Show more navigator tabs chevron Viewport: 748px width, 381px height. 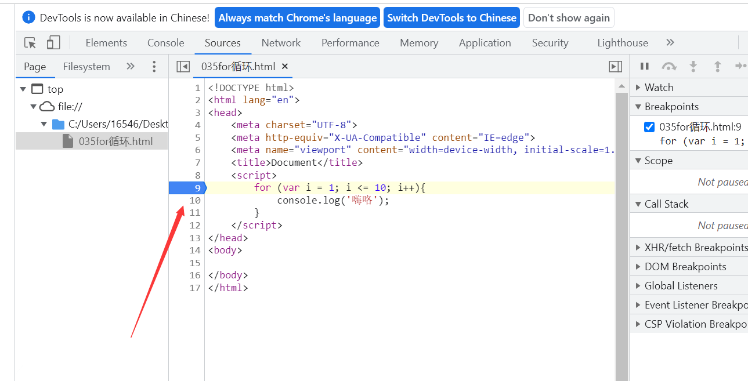131,67
